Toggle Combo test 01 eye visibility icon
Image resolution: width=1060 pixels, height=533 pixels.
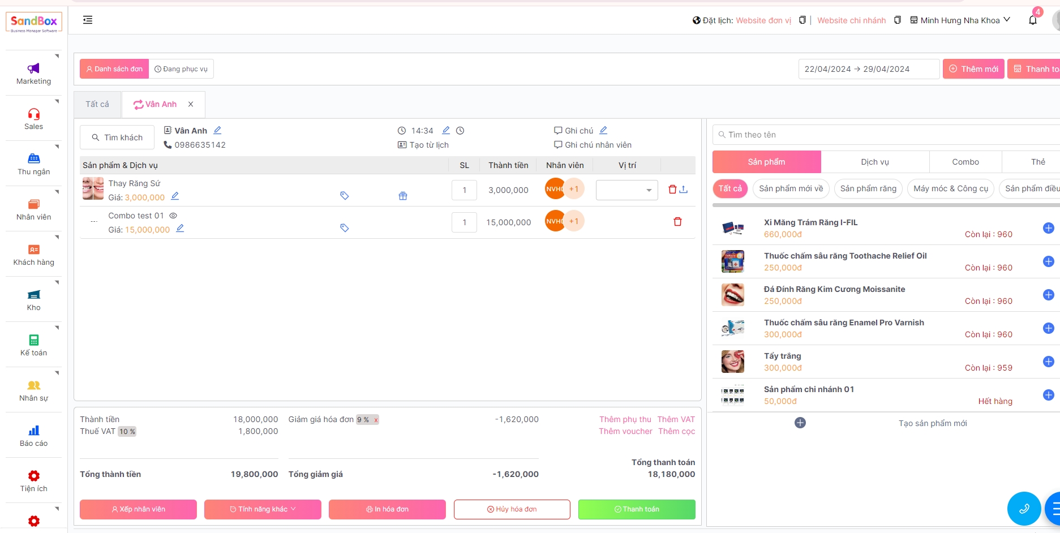coord(173,216)
